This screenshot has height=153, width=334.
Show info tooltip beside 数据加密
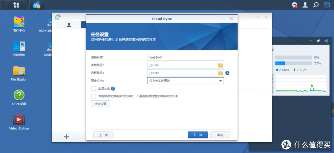click(x=113, y=89)
